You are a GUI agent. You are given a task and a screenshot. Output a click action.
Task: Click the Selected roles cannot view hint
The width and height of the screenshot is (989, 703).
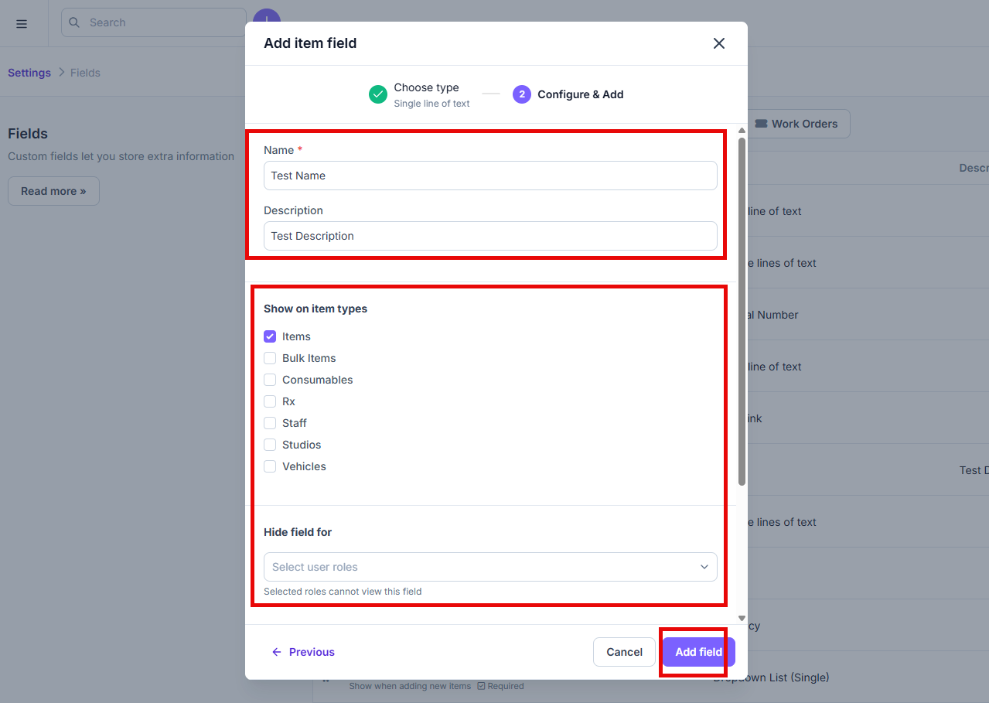(343, 592)
